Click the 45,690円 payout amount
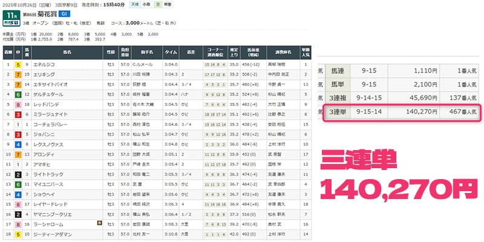 click(x=424, y=98)
